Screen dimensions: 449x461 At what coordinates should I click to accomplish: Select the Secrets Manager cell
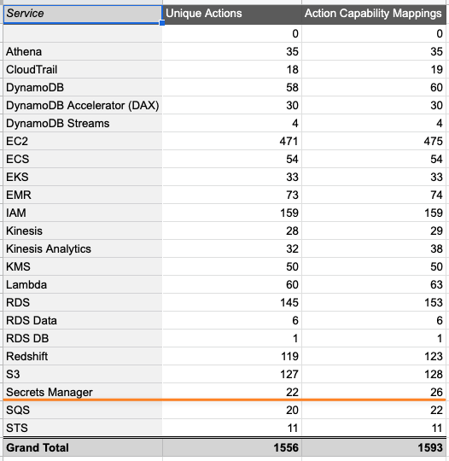(83, 392)
